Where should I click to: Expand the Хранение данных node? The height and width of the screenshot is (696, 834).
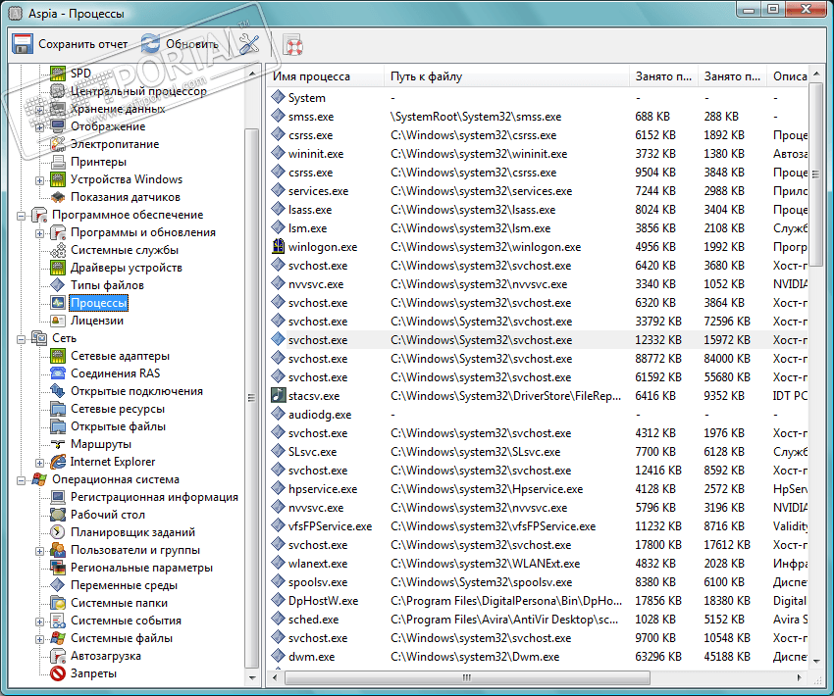coord(39,110)
